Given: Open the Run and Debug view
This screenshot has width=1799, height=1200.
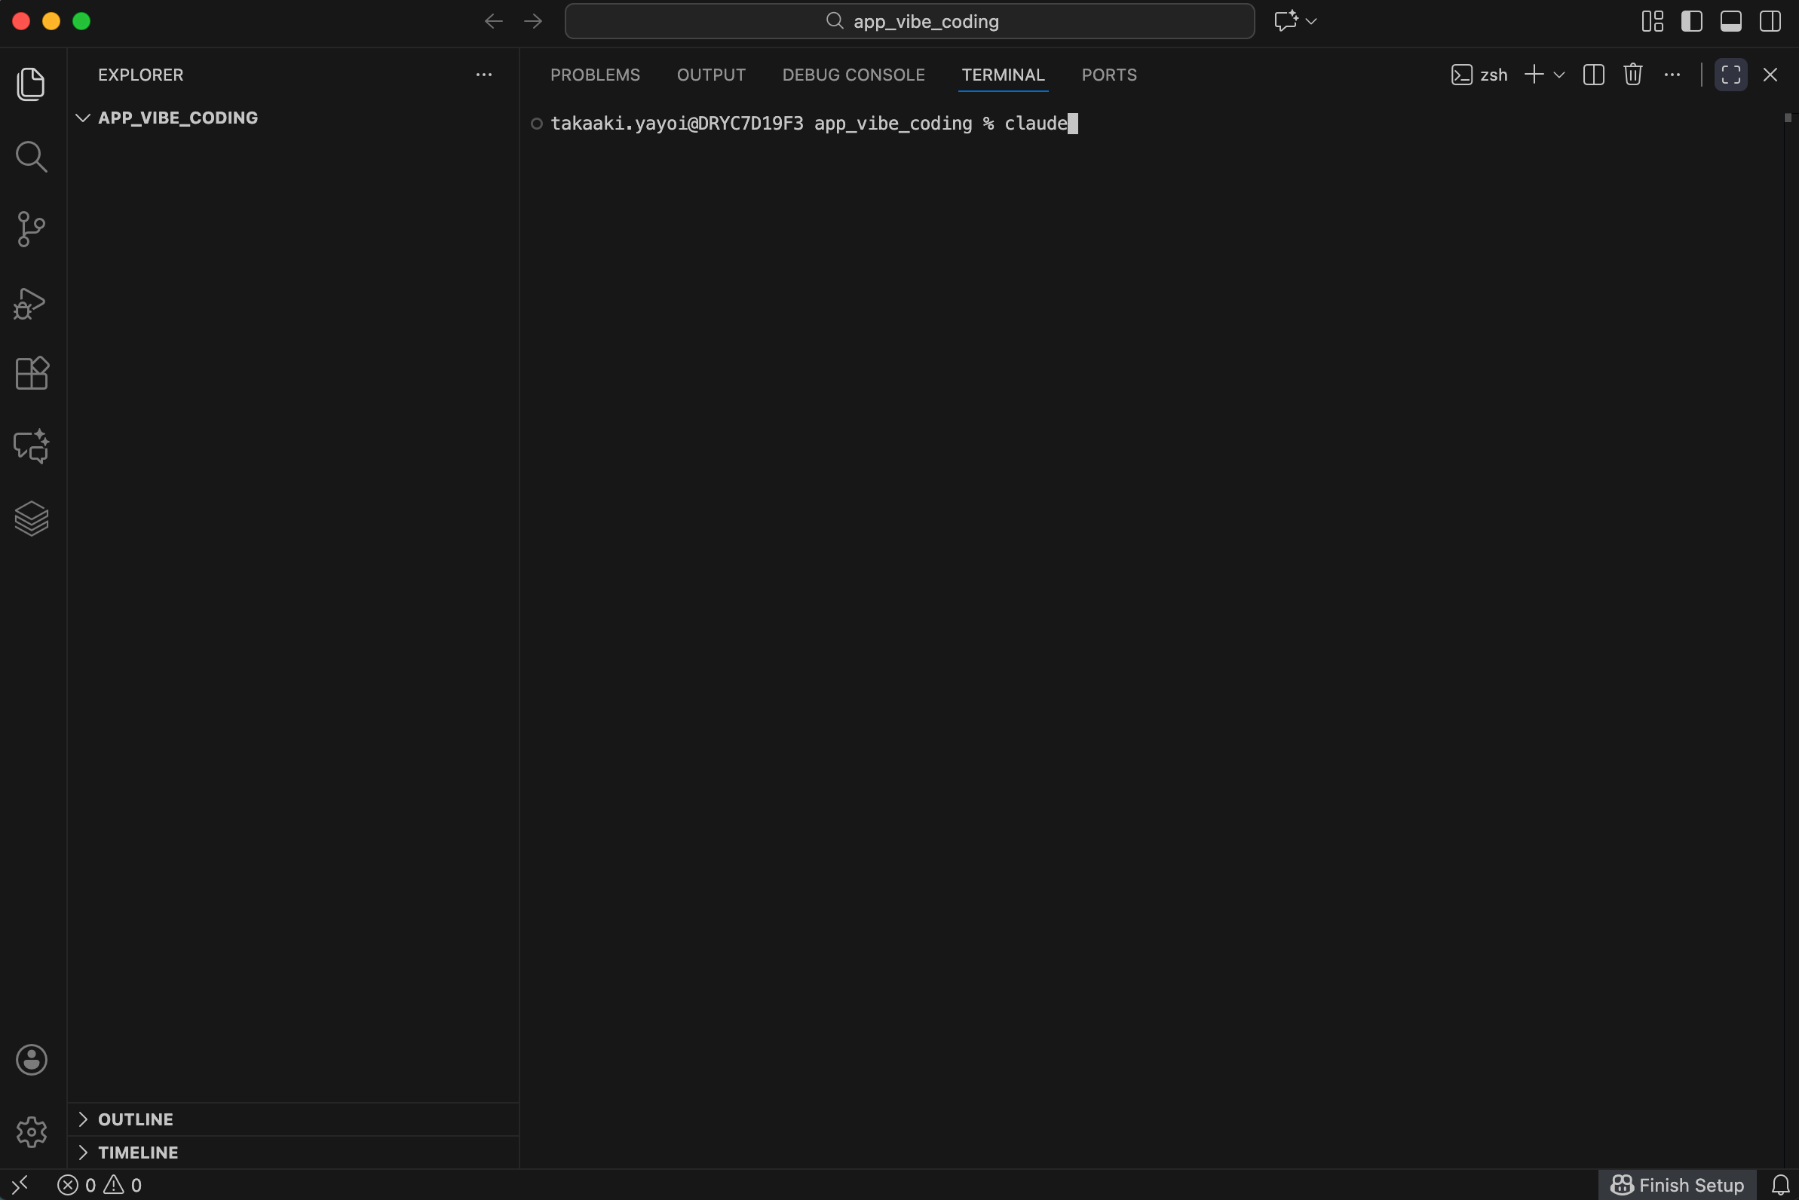Looking at the screenshot, I should (32, 304).
